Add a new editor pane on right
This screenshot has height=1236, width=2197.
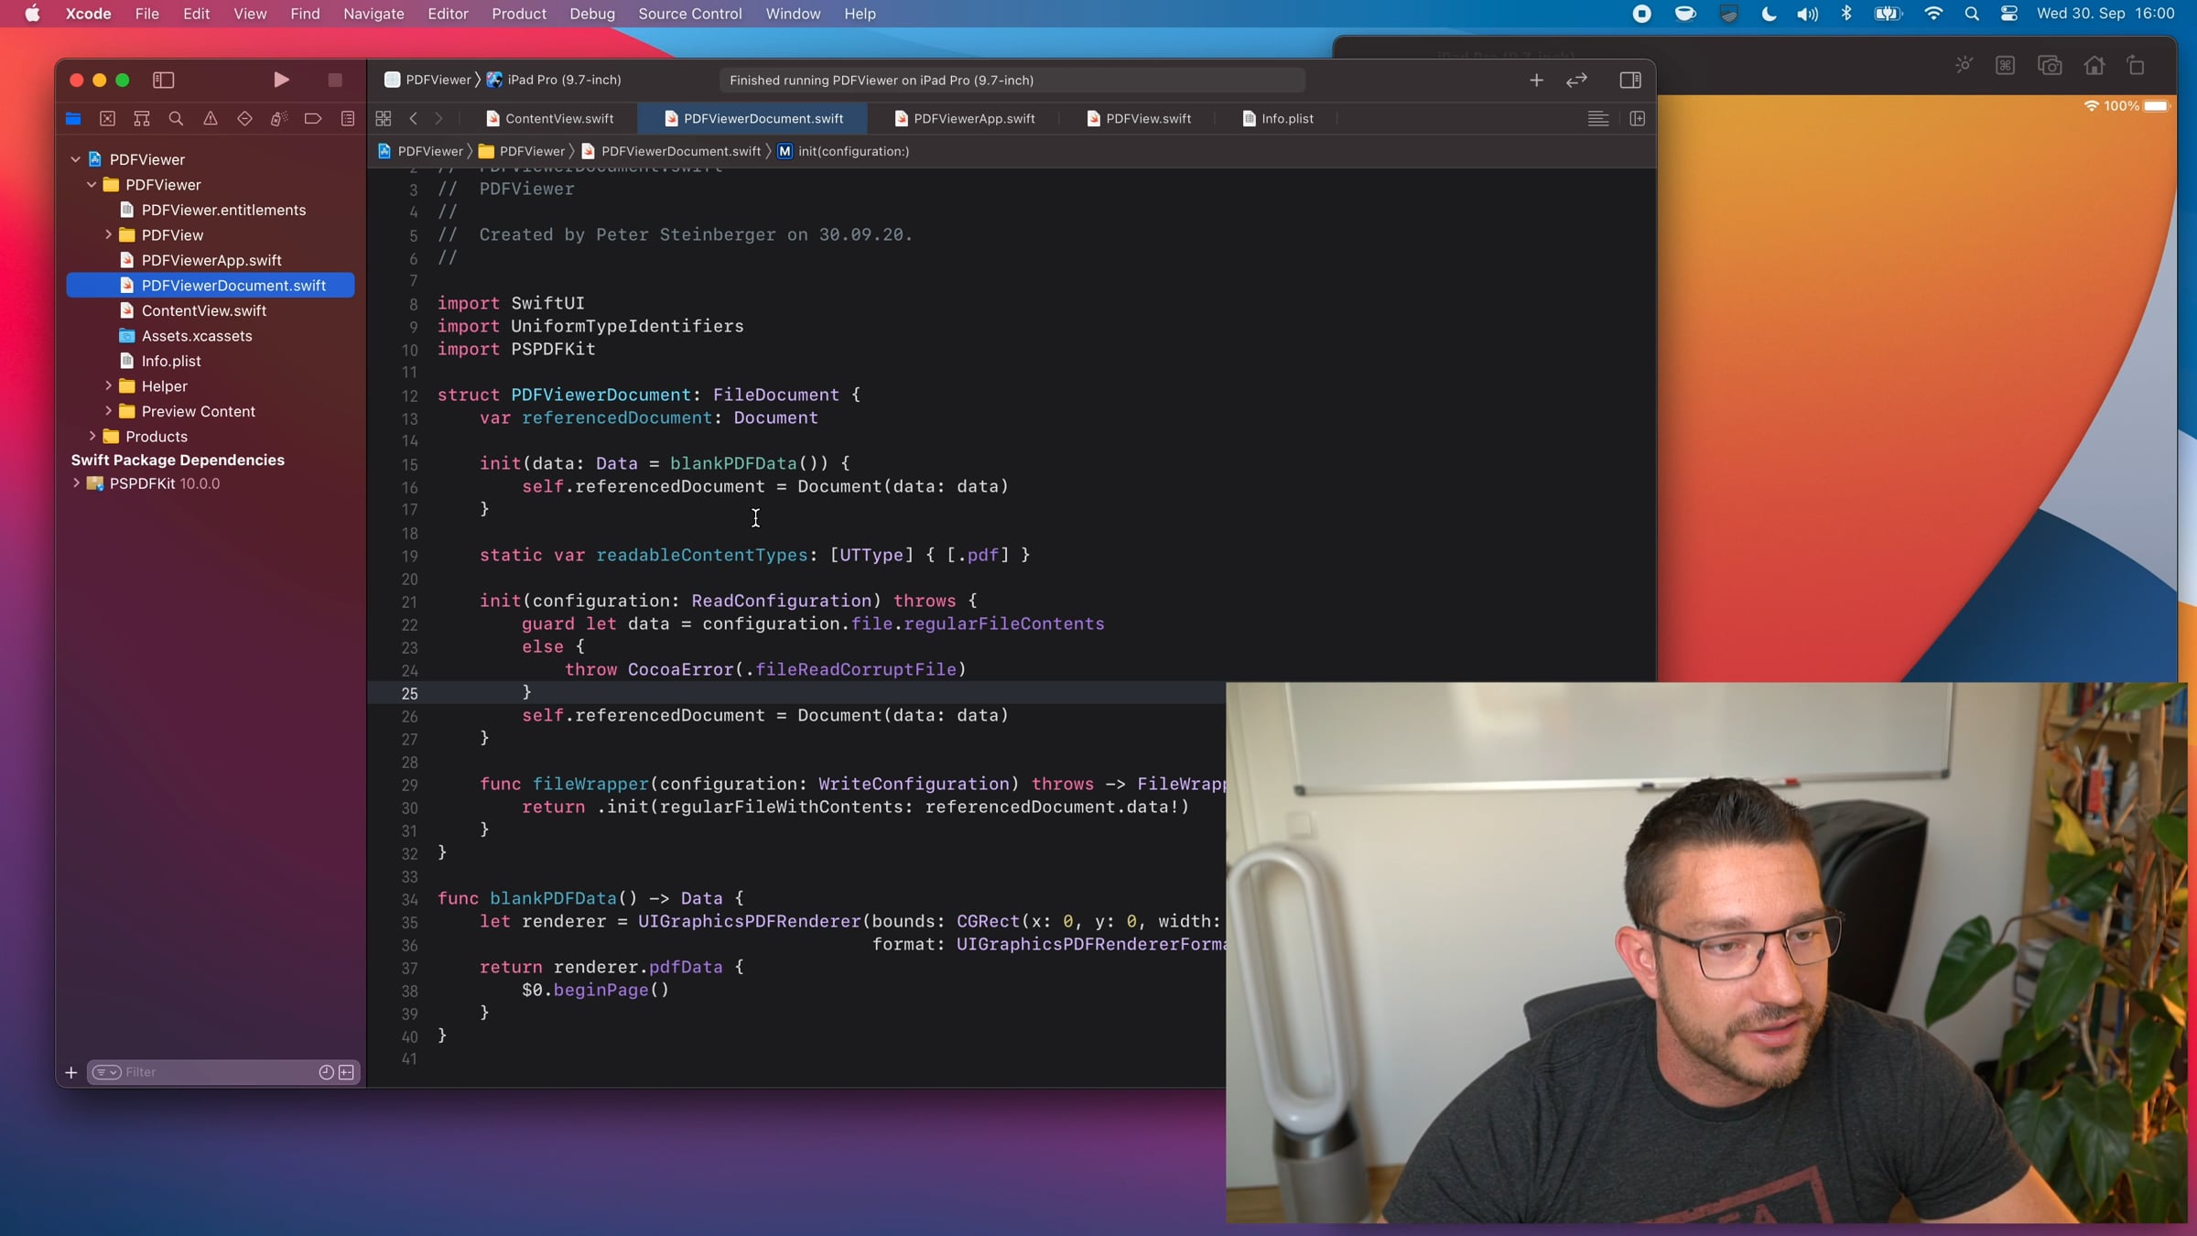(1638, 118)
